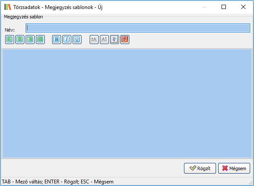
Task: Click inside the large note text area
Action: pos(127,103)
